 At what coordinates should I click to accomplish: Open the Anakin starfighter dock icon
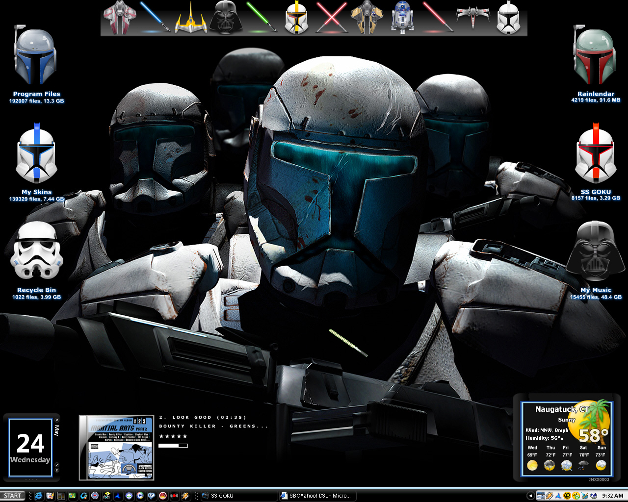(367, 18)
